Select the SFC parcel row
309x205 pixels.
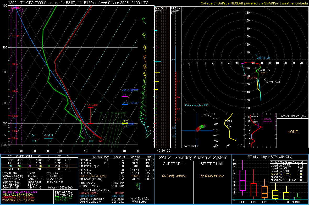click(x=40, y=160)
